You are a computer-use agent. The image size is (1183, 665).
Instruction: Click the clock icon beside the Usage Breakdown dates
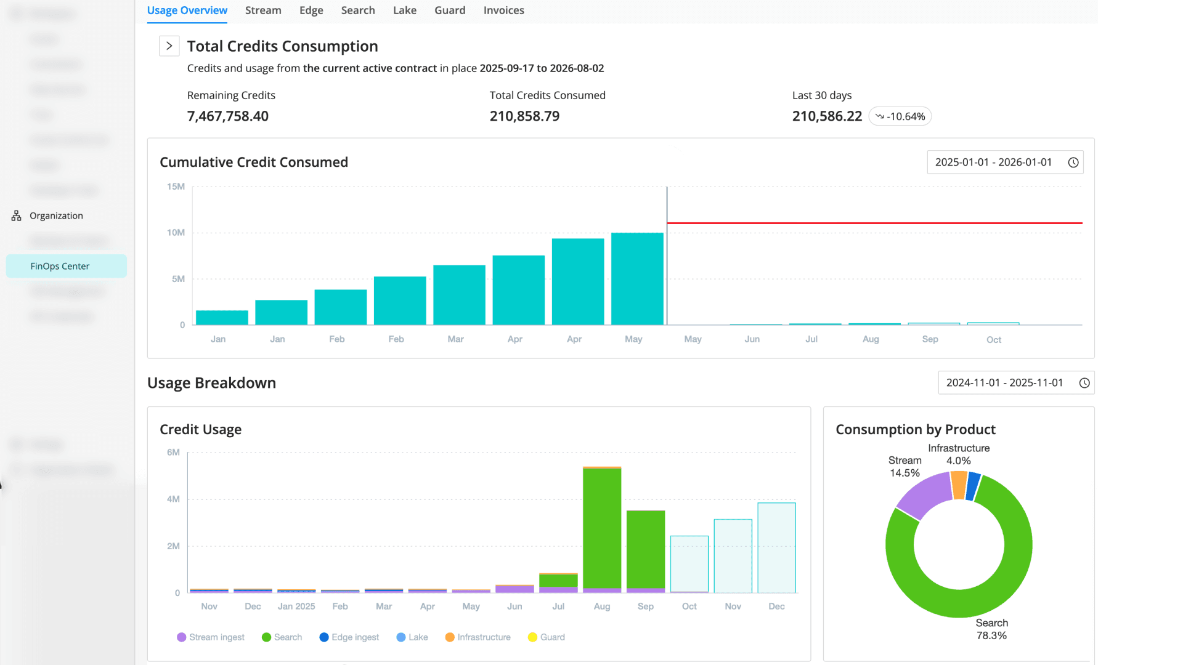pos(1084,382)
